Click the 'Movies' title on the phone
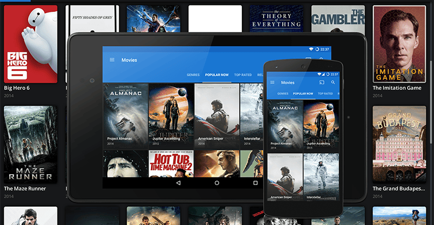Screen dimensions: 434x225 [288, 83]
